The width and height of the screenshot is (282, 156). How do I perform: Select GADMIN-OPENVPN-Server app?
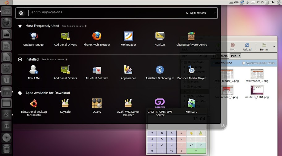(x=160, y=107)
